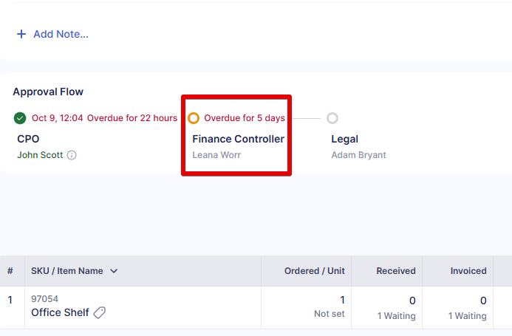
Task: Click the orange pending circle for Finance Controller
Action: point(194,118)
